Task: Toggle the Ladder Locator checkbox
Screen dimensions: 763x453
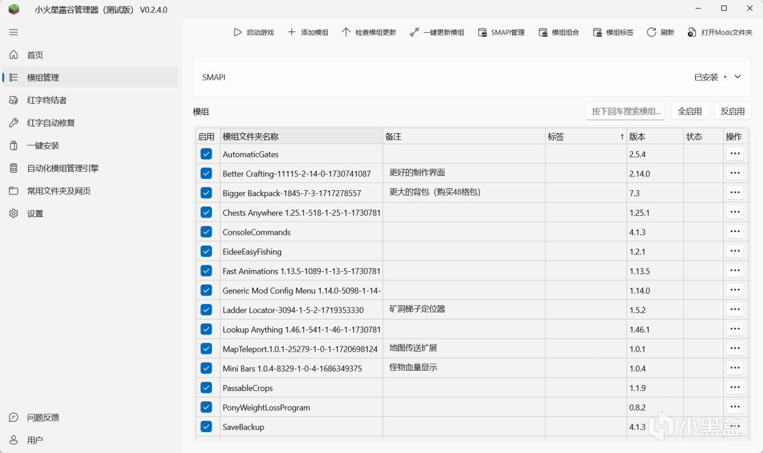Action: click(206, 309)
